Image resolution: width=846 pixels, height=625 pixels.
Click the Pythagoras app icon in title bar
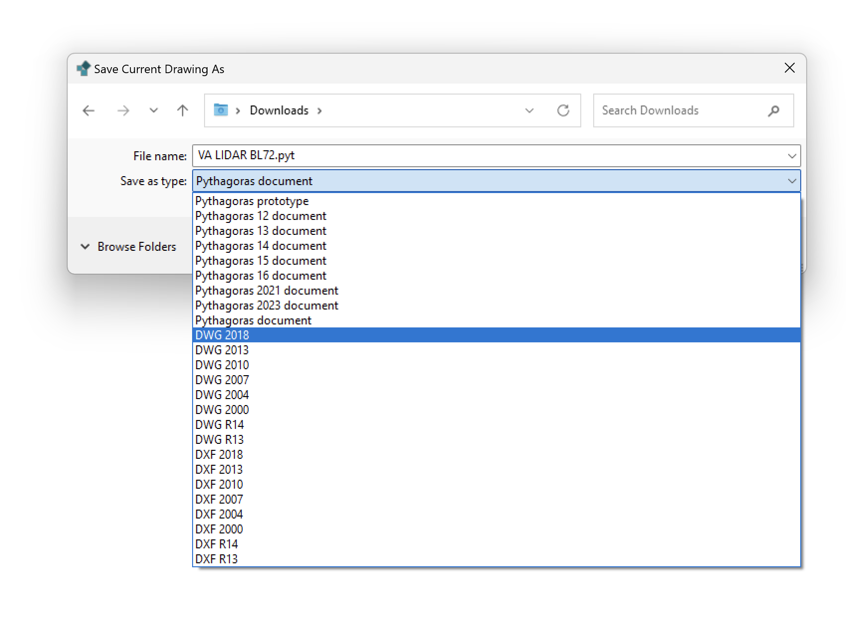pyautogui.click(x=84, y=69)
